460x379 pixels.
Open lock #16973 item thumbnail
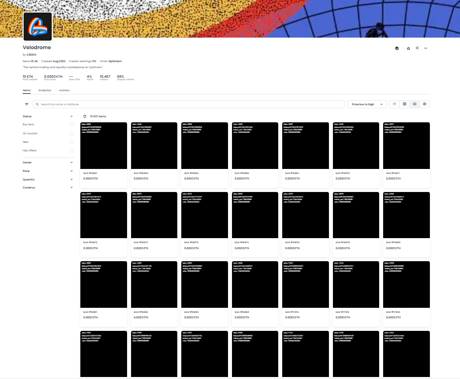pyautogui.click(x=154, y=215)
